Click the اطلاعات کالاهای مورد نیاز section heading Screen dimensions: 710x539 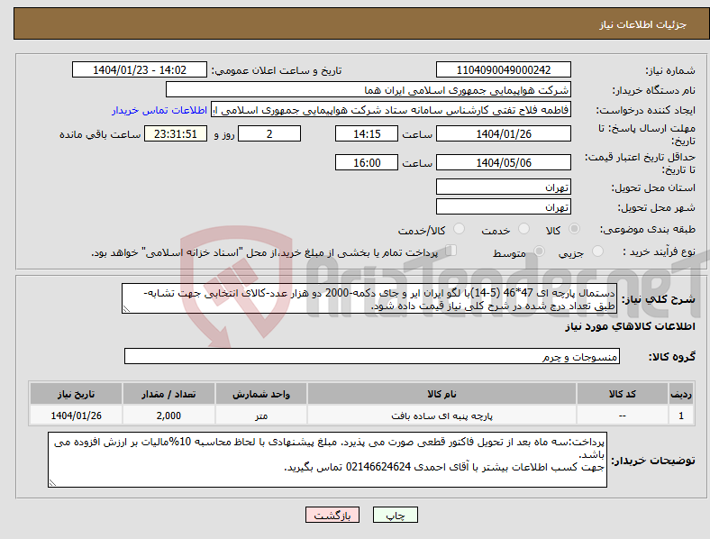tap(630, 326)
